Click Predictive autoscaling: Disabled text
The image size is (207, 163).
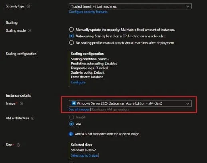[x=94, y=64]
